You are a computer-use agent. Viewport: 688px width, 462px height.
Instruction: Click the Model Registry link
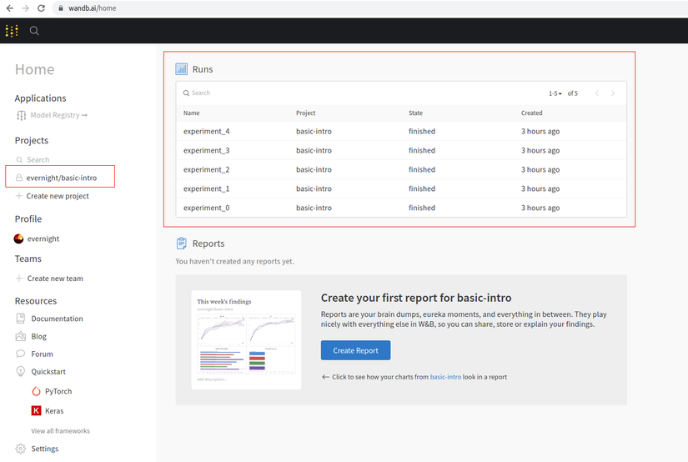pos(59,115)
